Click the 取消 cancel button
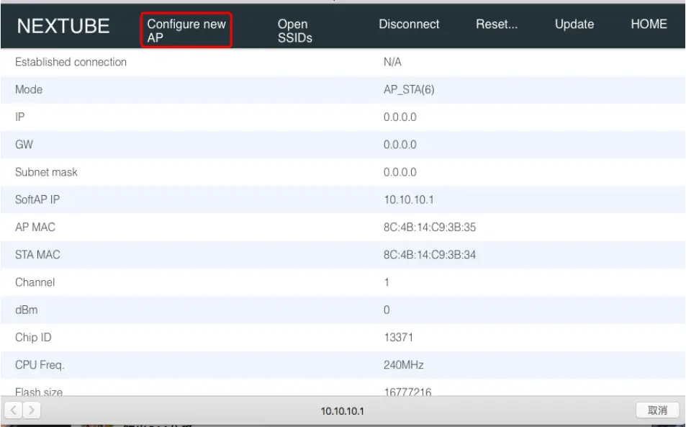The image size is (686, 427). click(x=657, y=410)
